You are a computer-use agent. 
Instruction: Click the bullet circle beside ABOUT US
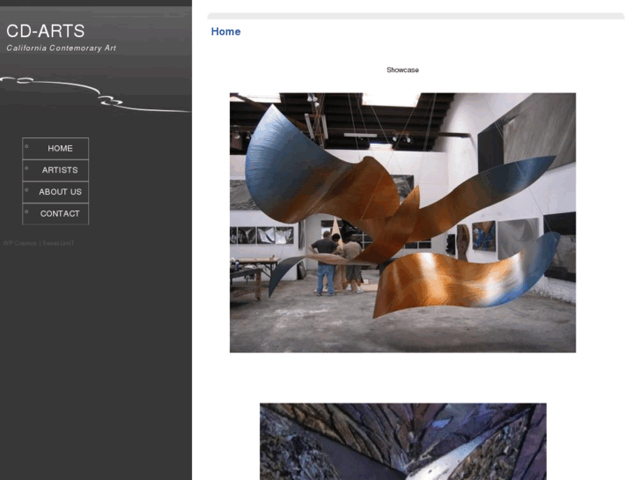pos(27,190)
